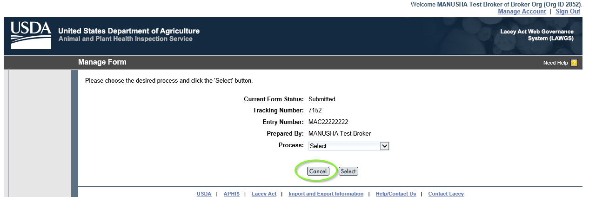Click United States Department of Agriculture title
Screen dimensions: 589x209
pyautogui.click(x=129, y=31)
